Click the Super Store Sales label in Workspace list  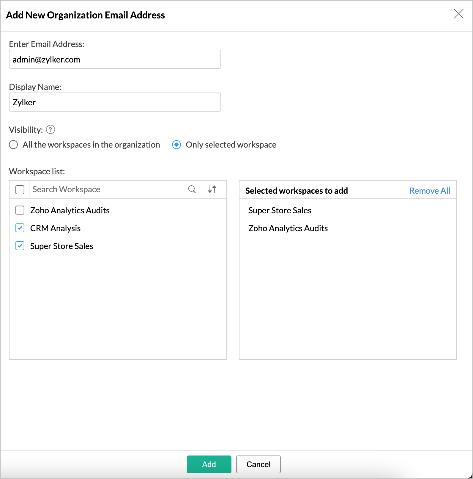pos(62,246)
